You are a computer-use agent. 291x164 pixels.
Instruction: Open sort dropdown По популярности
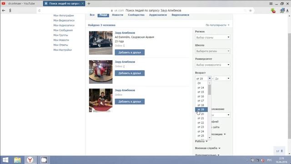pos(217,25)
